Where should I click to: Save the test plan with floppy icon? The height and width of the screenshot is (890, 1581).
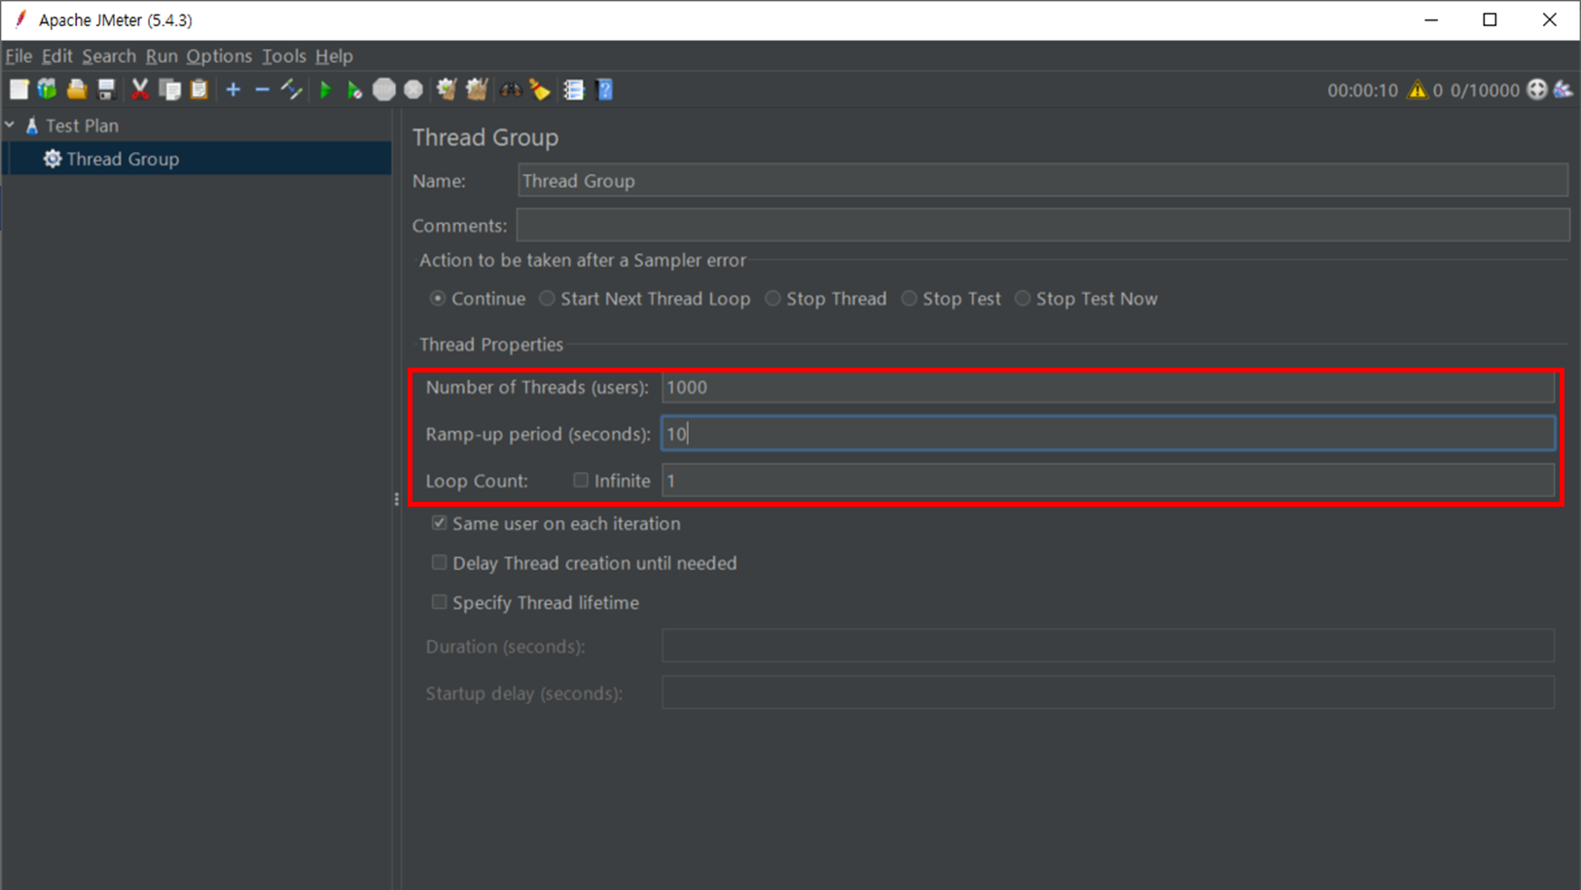coord(106,89)
